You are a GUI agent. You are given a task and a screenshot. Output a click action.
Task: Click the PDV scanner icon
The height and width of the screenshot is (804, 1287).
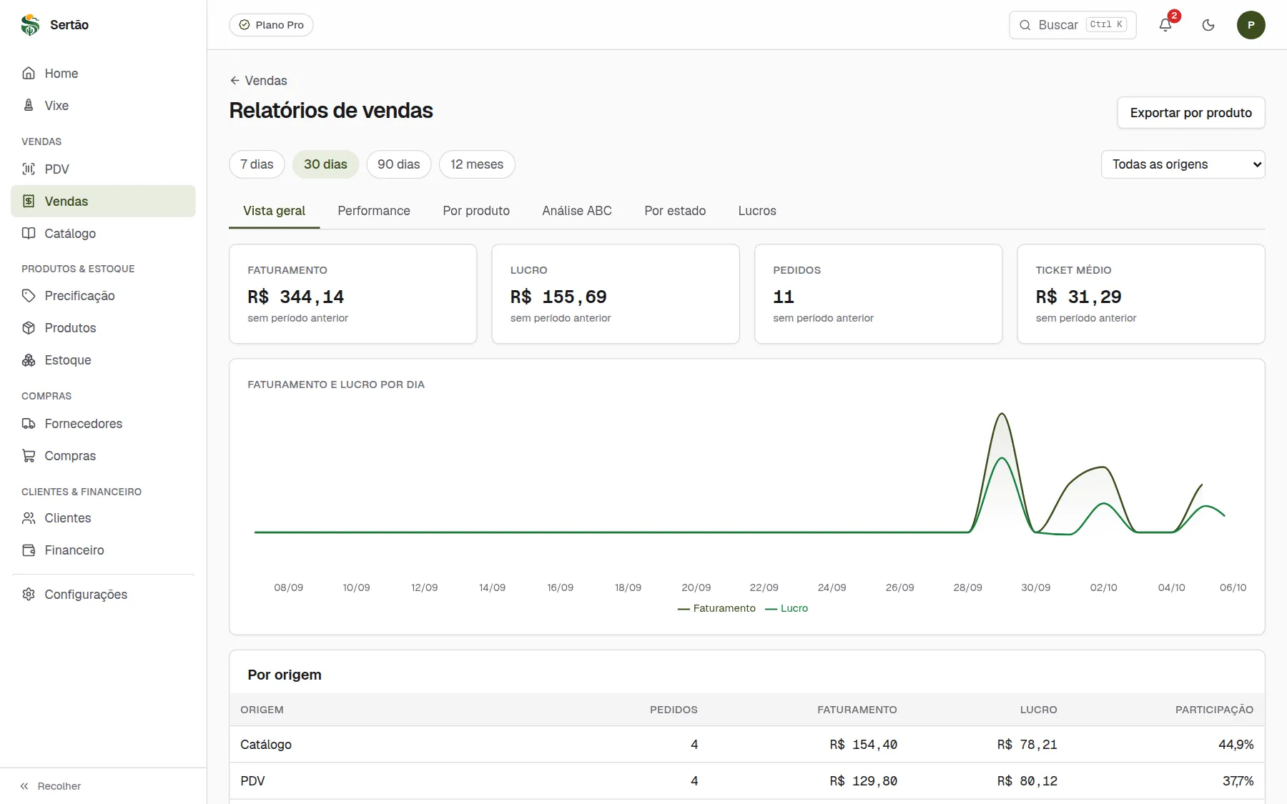coord(29,169)
